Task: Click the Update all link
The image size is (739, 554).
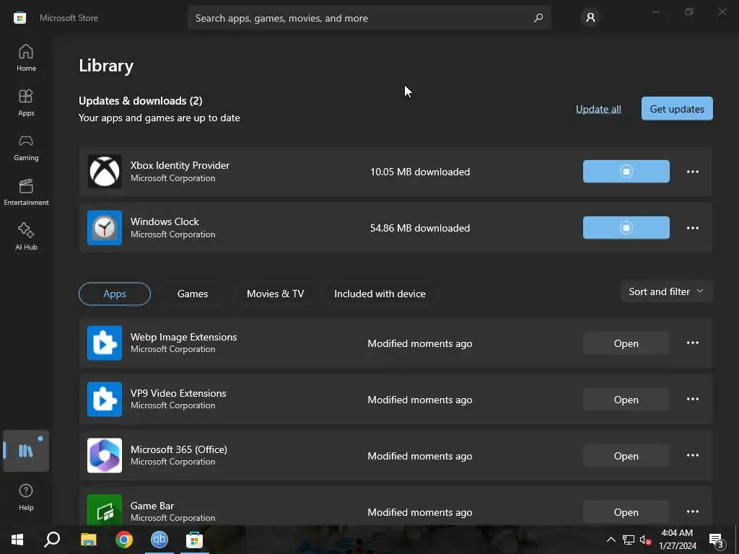Action: click(598, 109)
